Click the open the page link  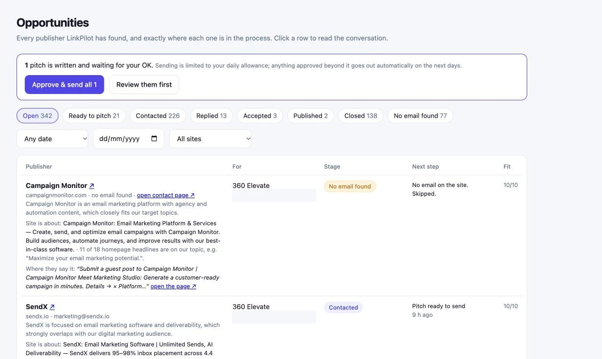click(x=173, y=286)
